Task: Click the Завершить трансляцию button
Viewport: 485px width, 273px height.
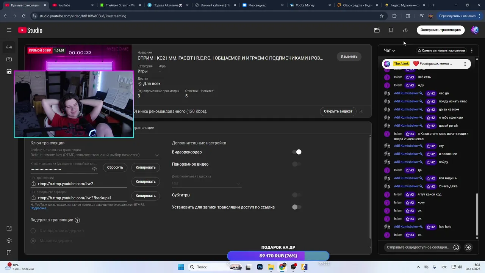Action: pyautogui.click(x=440, y=30)
